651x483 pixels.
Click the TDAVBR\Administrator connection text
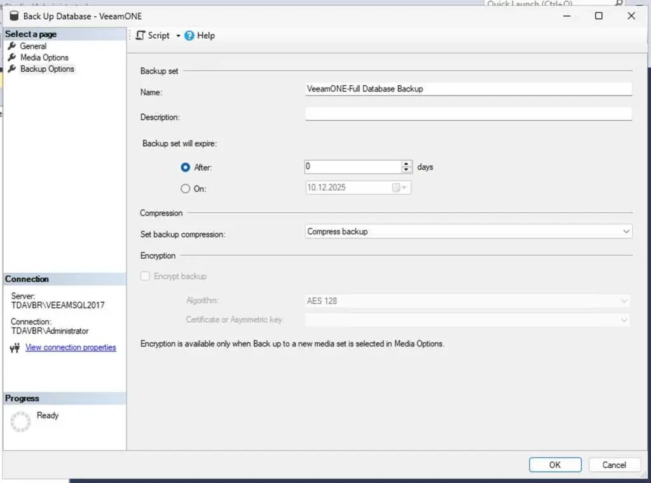[x=50, y=331]
